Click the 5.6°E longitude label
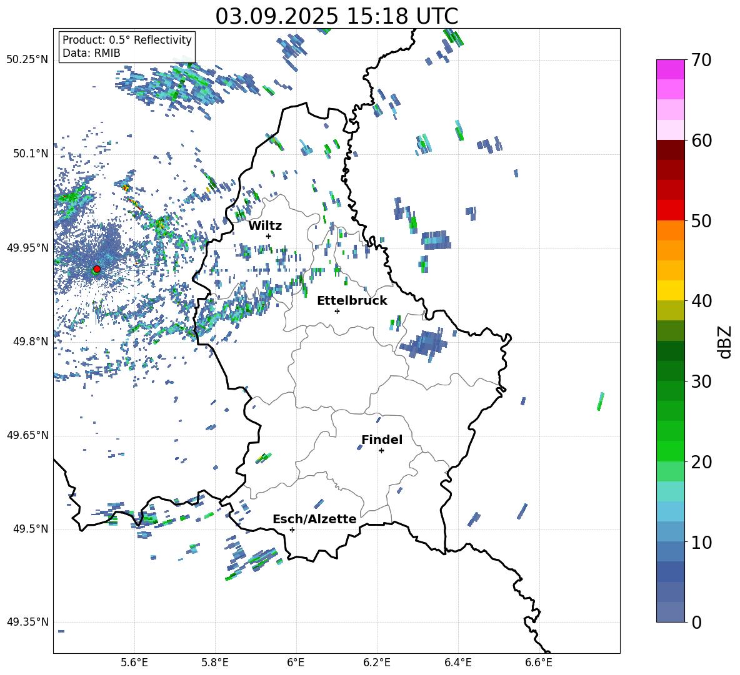This screenshot has height=675, width=740. [x=134, y=663]
